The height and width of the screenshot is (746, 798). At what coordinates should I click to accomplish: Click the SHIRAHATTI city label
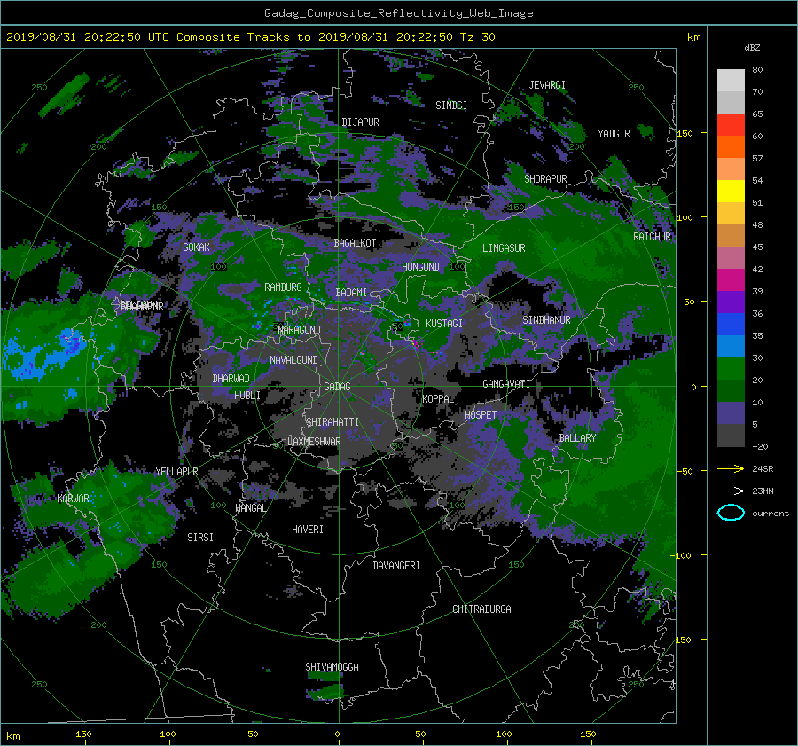(x=332, y=422)
